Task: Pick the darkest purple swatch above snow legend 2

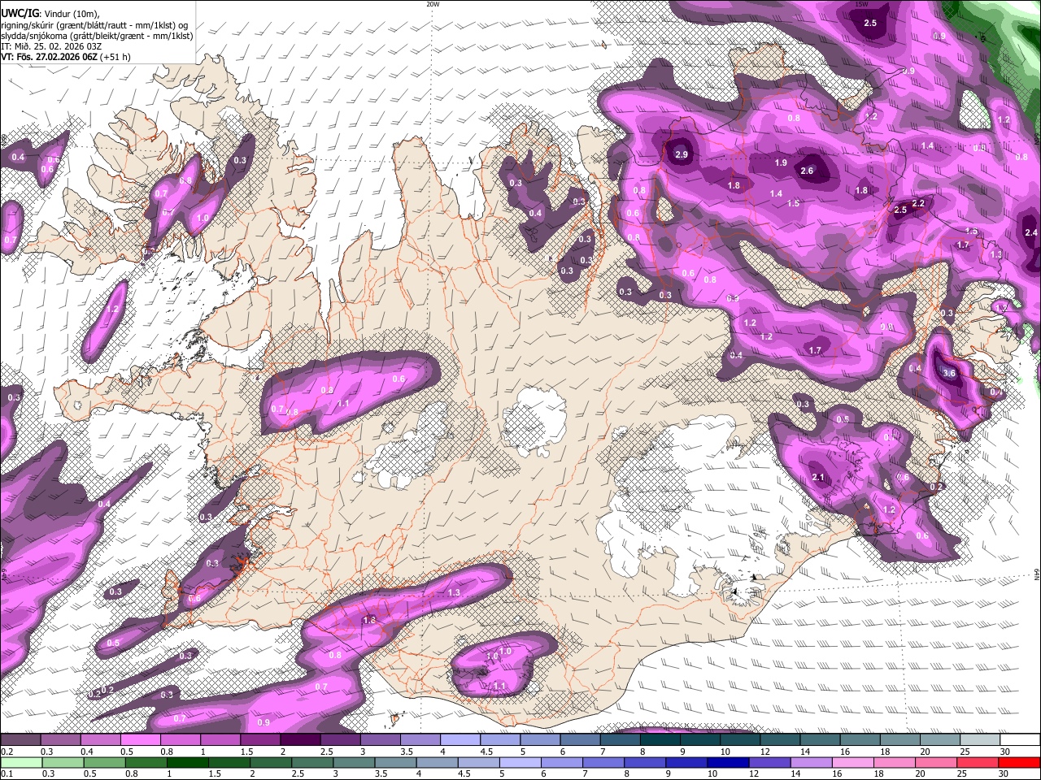Action: pos(299,740)
